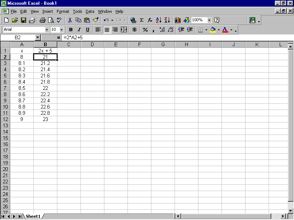294x220 pixels.
Task: Click the Select All corner button
Action: (x=5, y=44)
